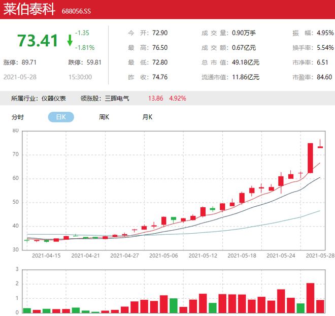The height and width of the screenshot is (316, 335).
Task: Switch to the 分时 chart tab
Action: (18, 117)
